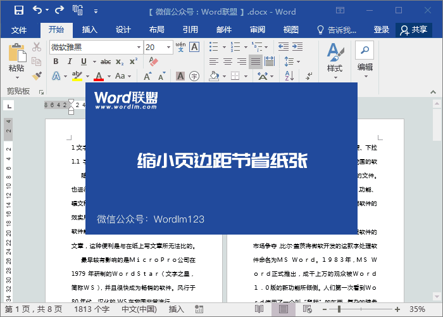Viewport: 443px width, 317px height.
Task: Toggle character shading A icon
Action: 180,76
